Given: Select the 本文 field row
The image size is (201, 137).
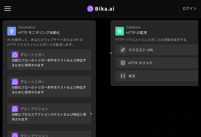Looking at the screenshot, I should pos(157,76).
